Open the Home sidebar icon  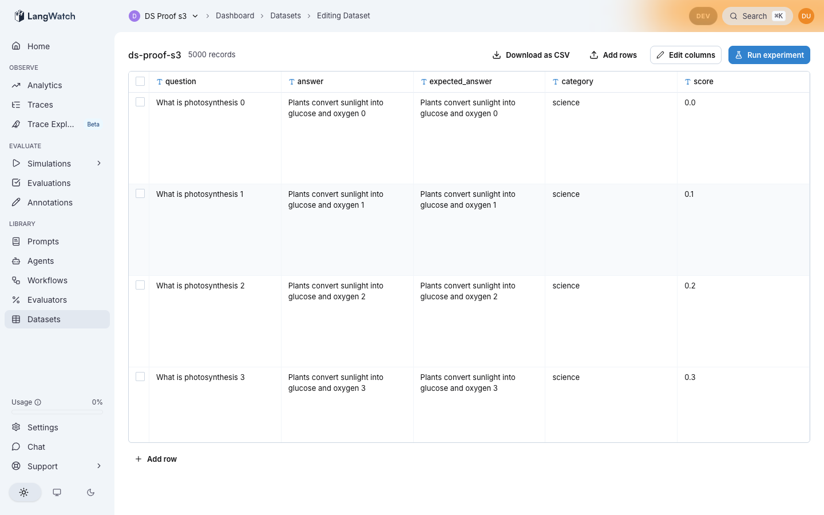coord(16,46)
